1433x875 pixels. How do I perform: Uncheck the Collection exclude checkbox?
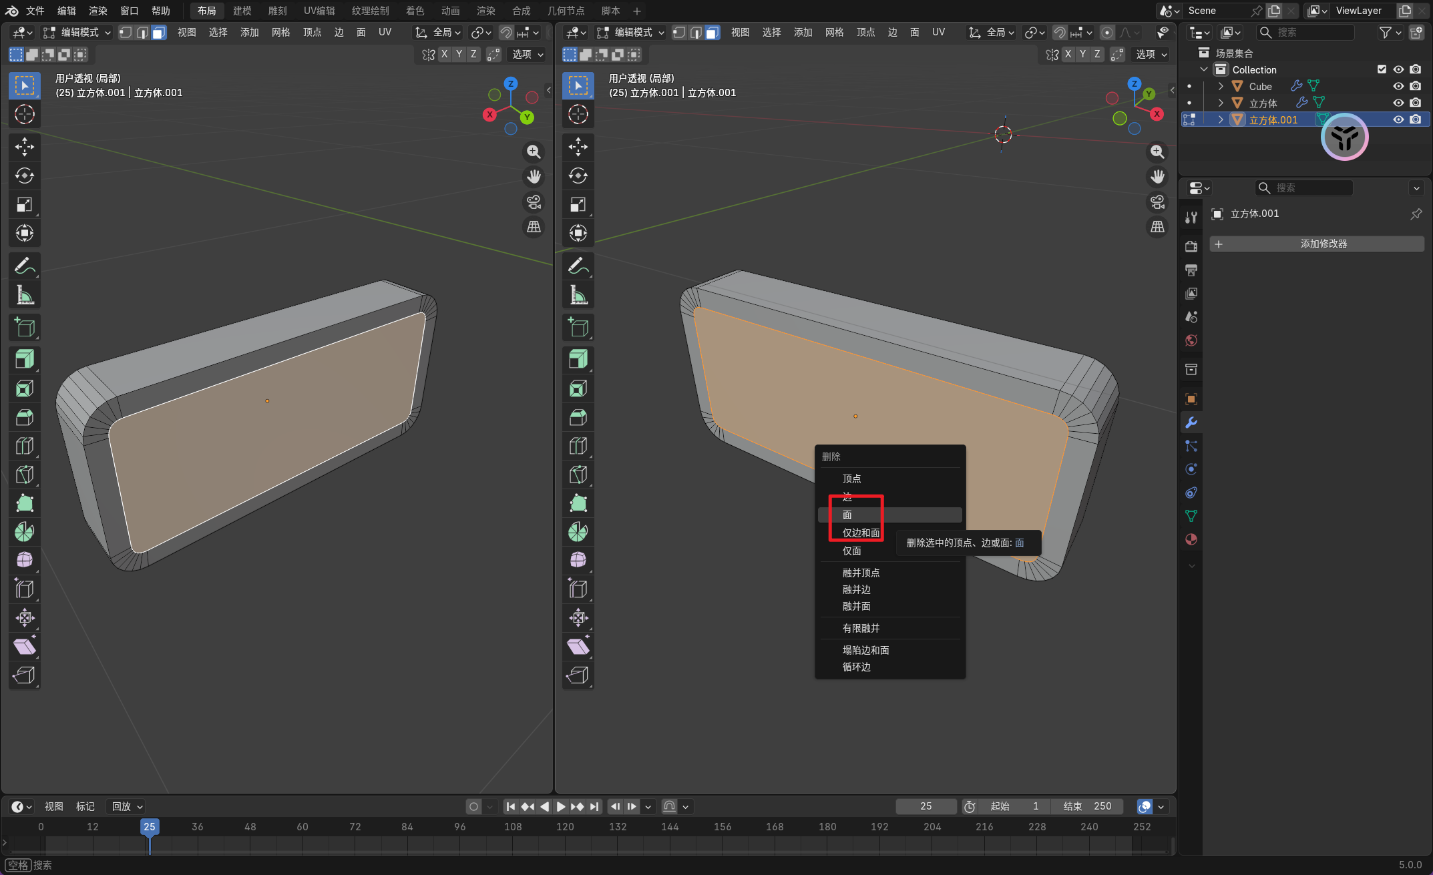(x=1382, y=69)
